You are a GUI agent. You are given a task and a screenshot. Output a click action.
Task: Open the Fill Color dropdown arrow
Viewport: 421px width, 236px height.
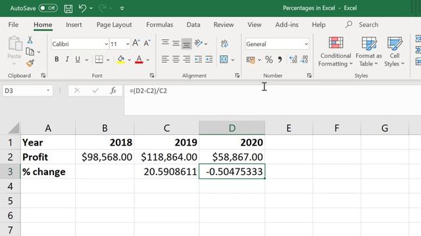click(130, 60)
